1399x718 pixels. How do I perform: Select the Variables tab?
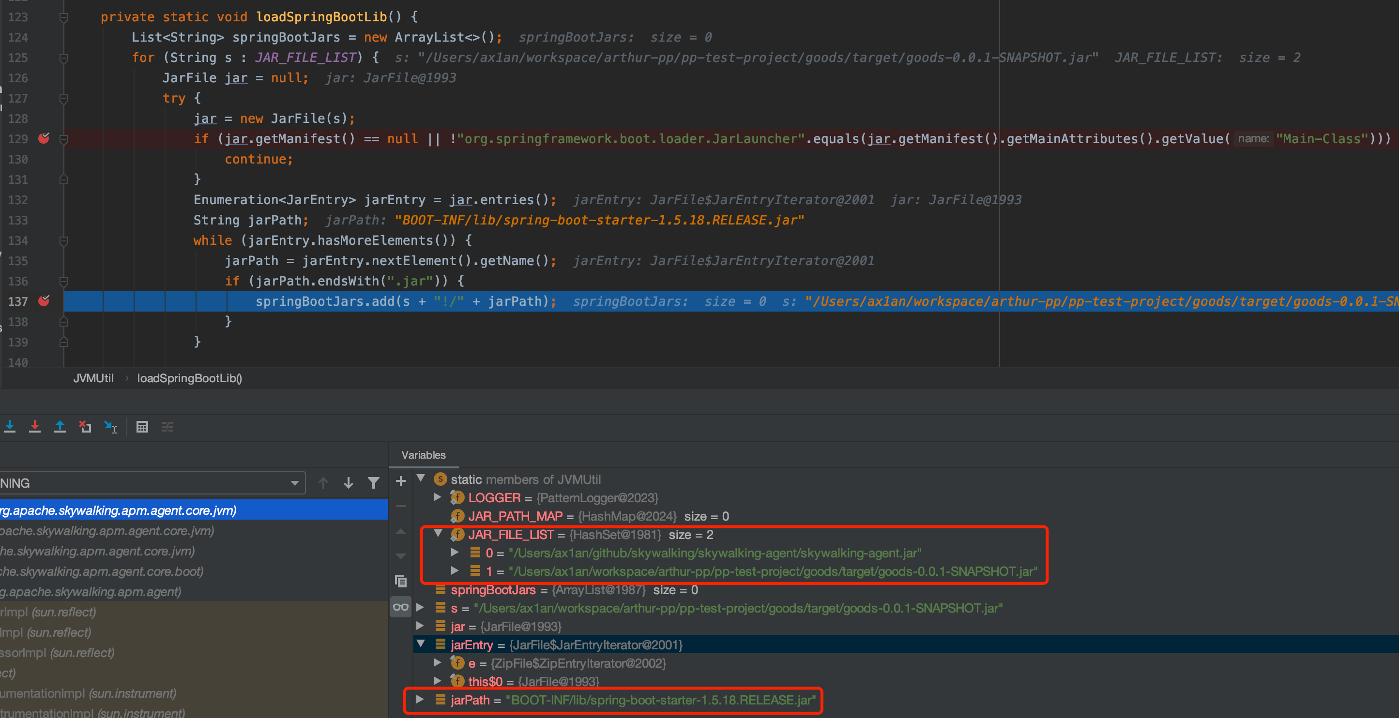pos(423,455)
